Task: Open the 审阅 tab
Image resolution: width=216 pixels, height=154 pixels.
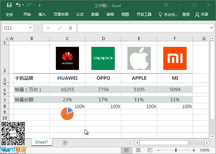Action: pos(110,14)
